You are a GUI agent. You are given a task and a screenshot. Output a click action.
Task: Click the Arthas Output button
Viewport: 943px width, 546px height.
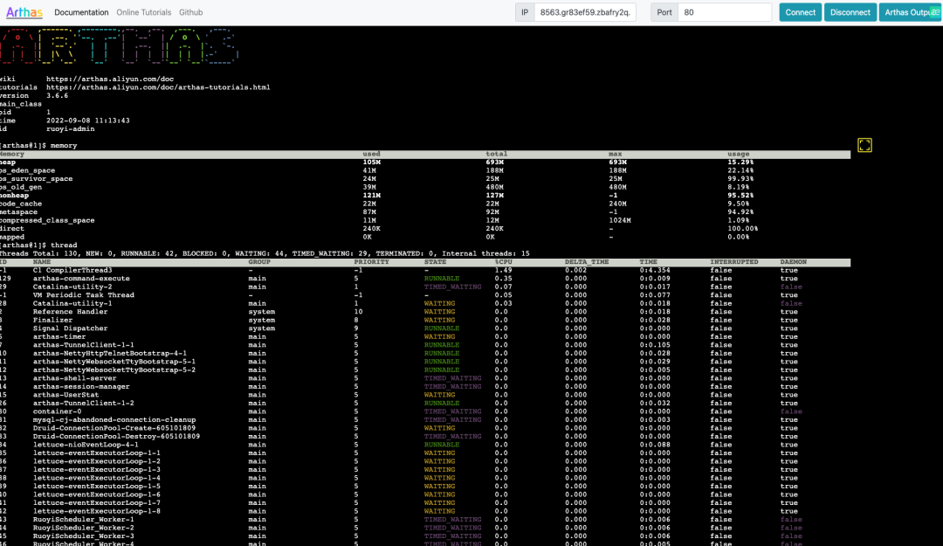[x=910, y=12]
